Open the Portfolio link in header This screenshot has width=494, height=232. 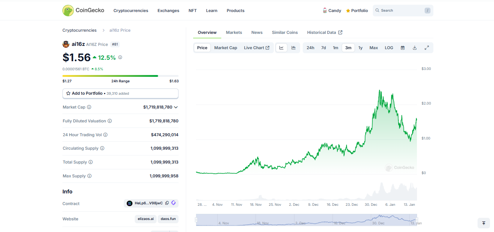point(357,11)
